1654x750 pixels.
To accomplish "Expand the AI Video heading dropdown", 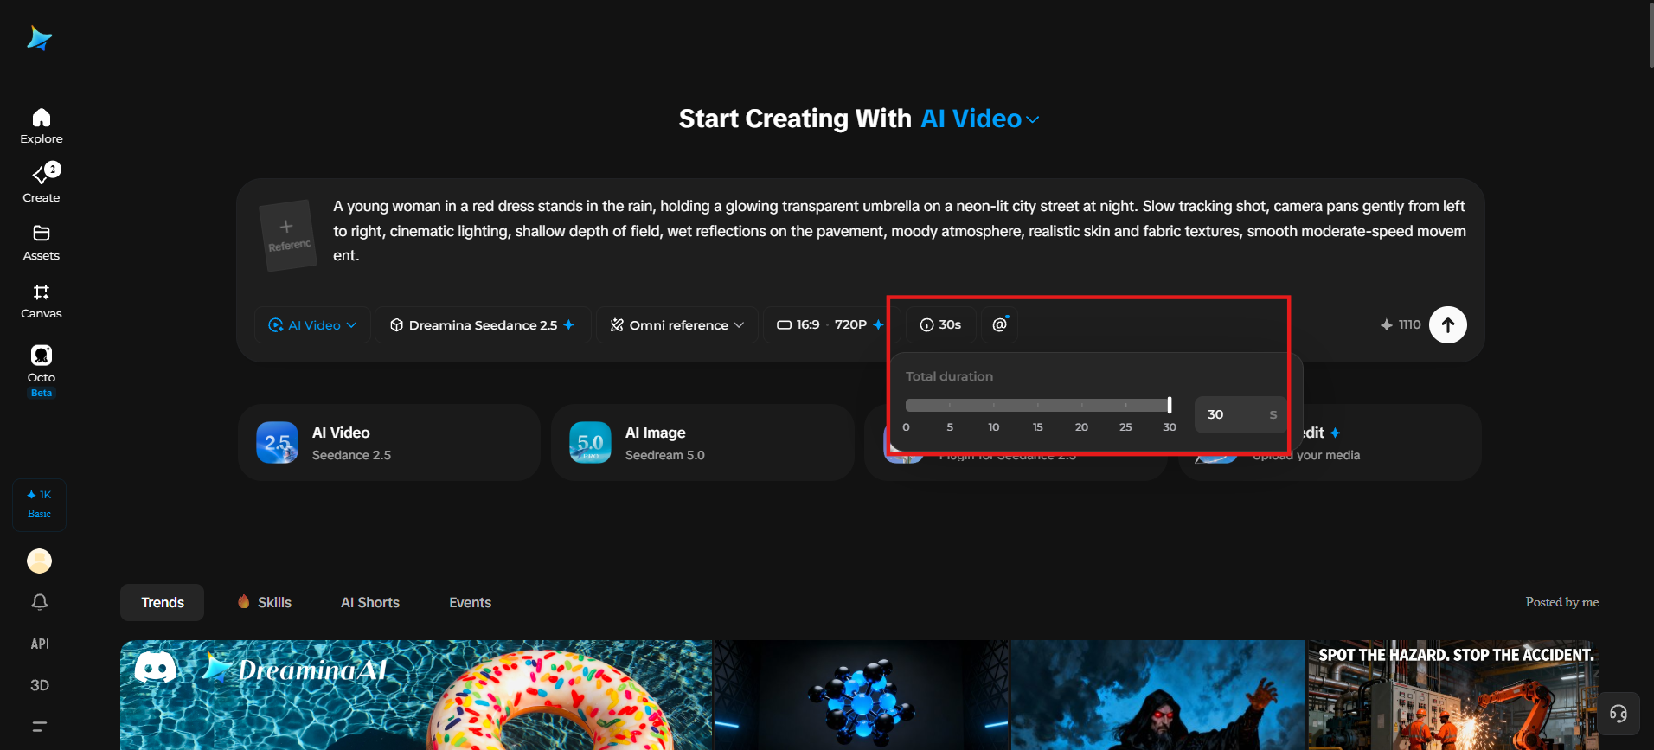I will 980,119.
